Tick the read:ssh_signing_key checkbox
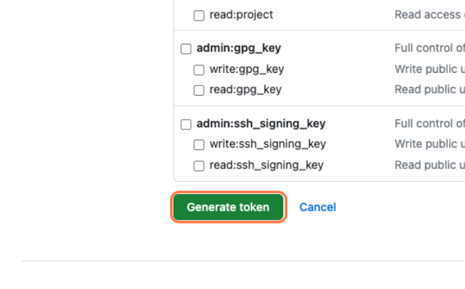 tap(199, 166)
